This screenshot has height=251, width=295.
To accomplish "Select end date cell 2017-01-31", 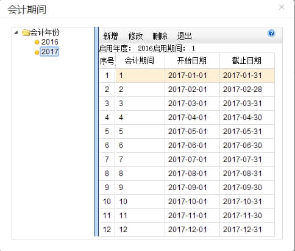I will point(247,76).
